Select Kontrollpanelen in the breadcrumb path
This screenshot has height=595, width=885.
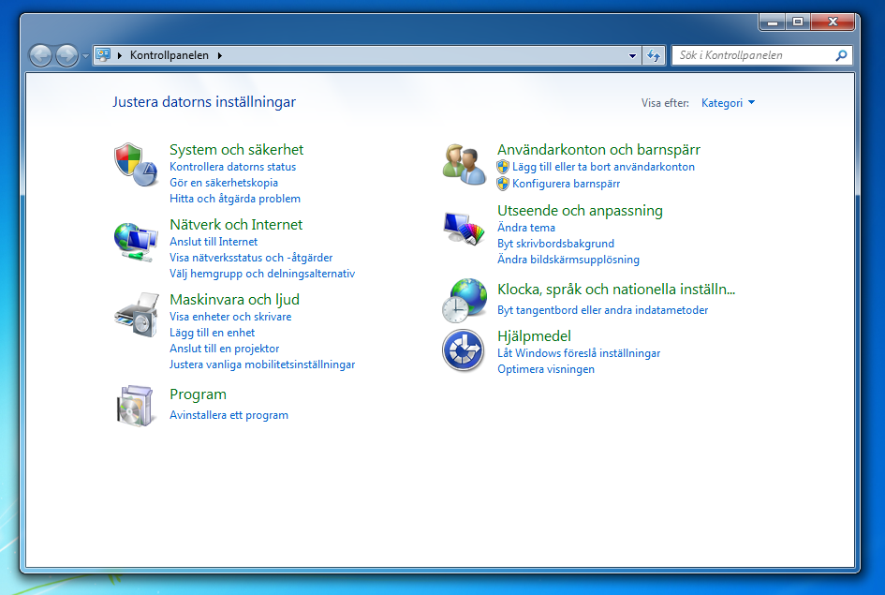169,56
